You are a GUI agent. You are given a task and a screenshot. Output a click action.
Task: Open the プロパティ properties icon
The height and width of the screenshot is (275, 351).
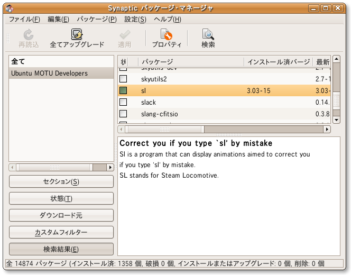point(167,34)
